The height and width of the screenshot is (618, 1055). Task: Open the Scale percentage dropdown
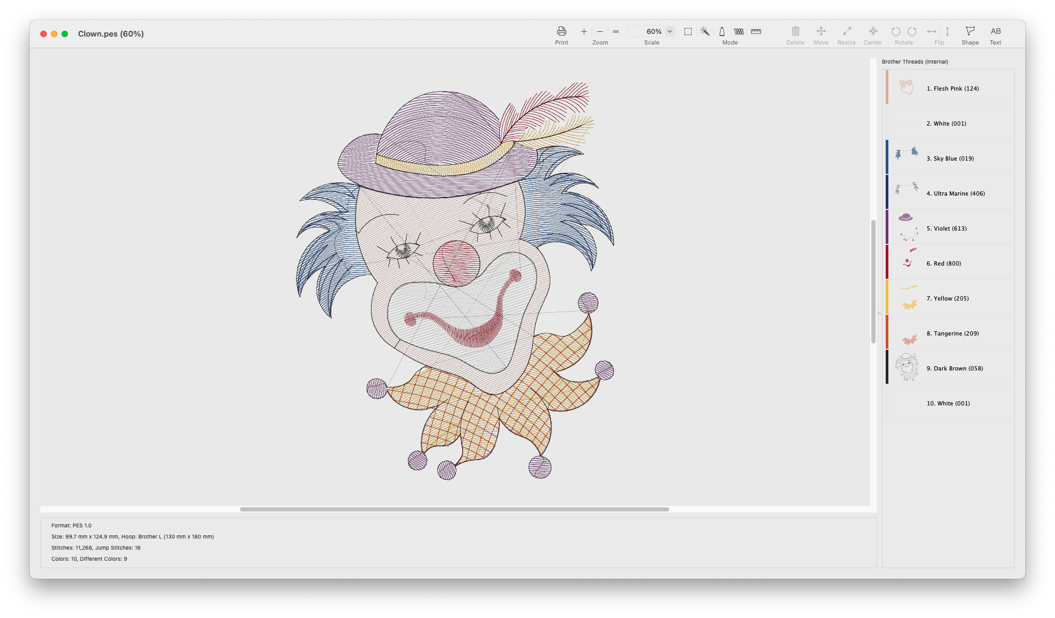670,32
